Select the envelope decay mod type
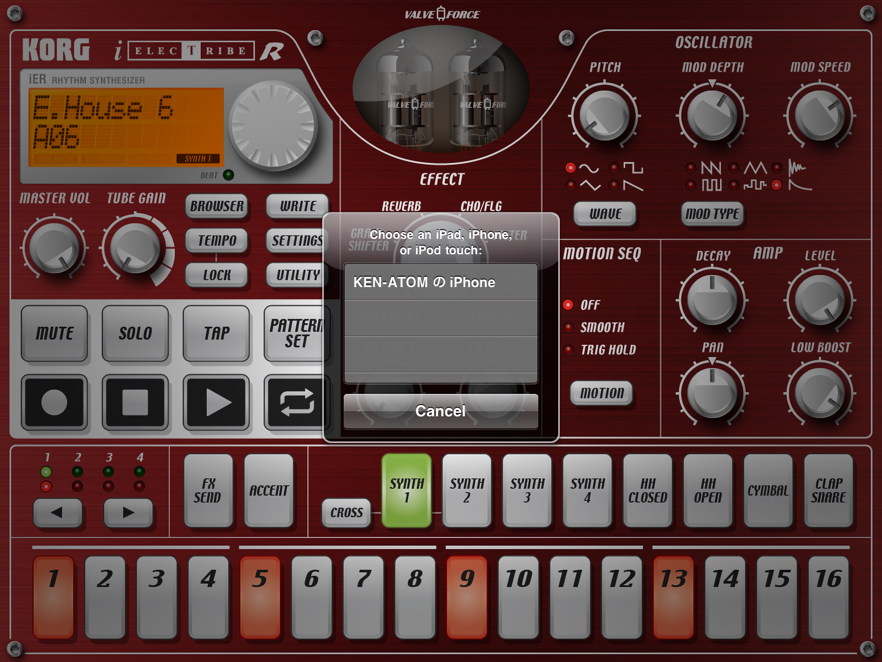This screenshot has width=882, height=662. click(x=776, y=185)
